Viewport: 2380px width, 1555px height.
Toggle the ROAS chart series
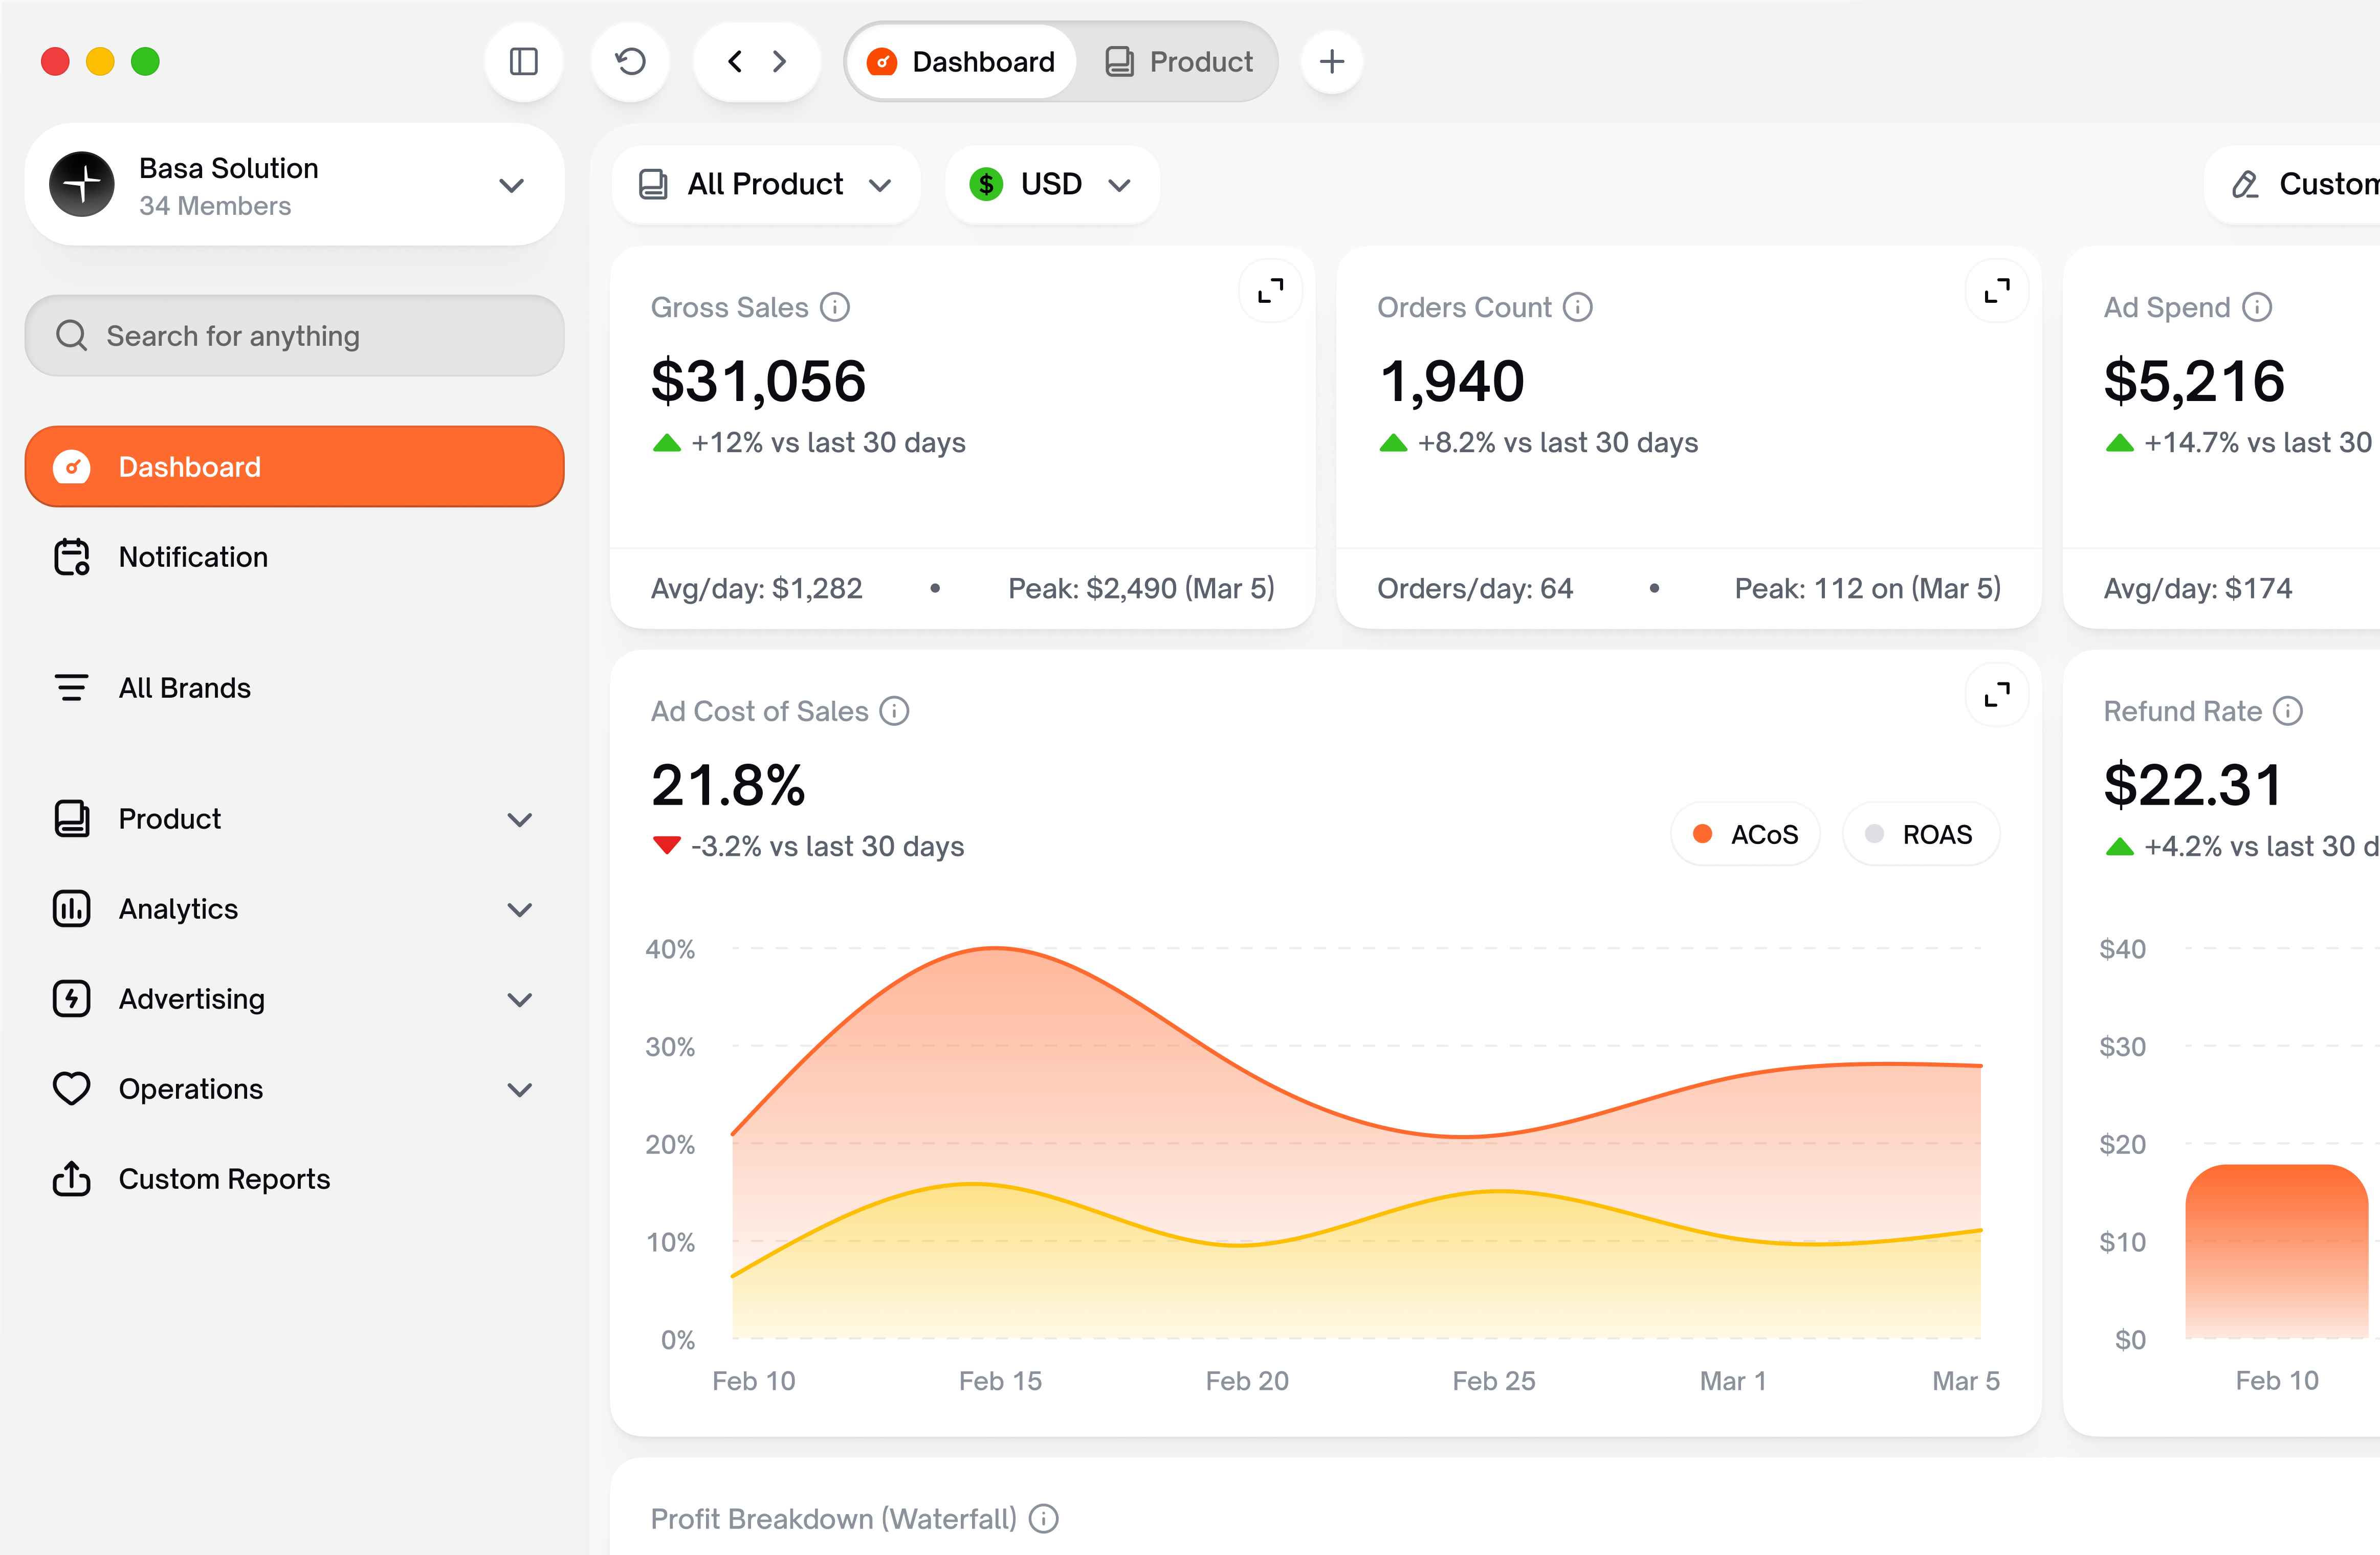coord(1921,834)
